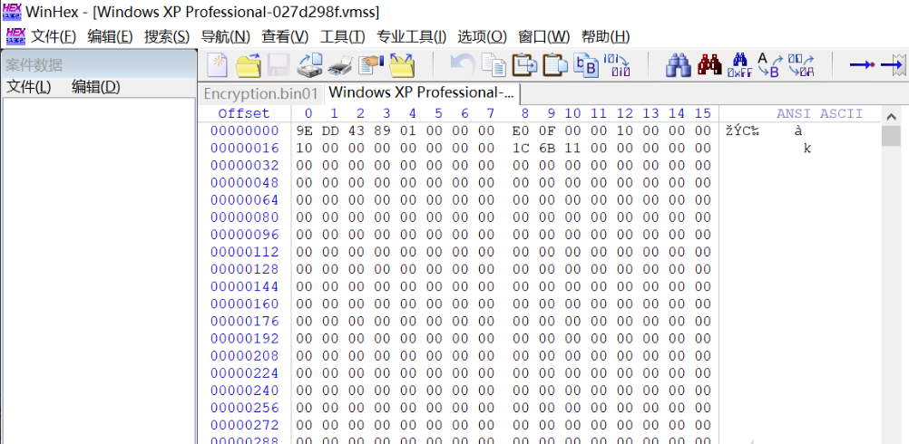Click the scroll up arrow of hex view
This screenshot has width=909, height=444.
(892, 118)
